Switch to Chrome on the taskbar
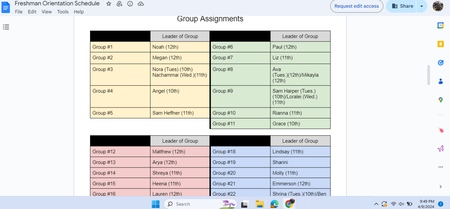This screenshot has width=450, height=209. (289, 203)
